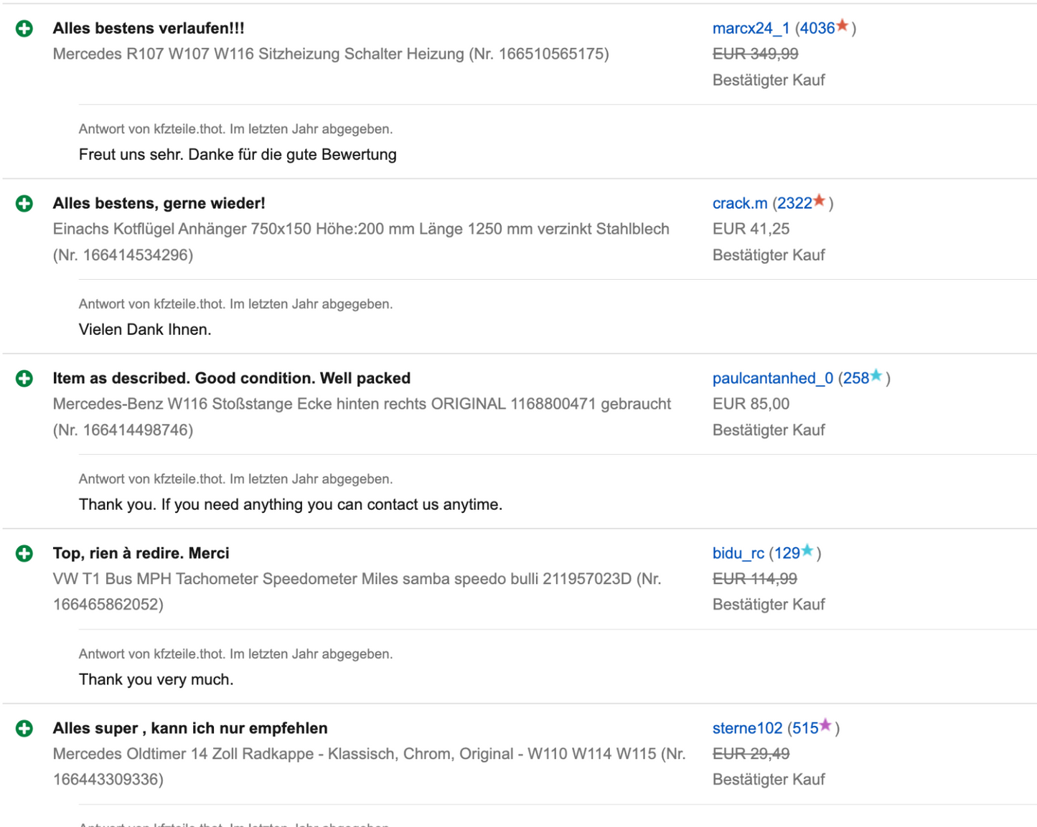Click purple star next to sterne102's score
Viewport: 1037px width, 827px height.
(825, 725)
